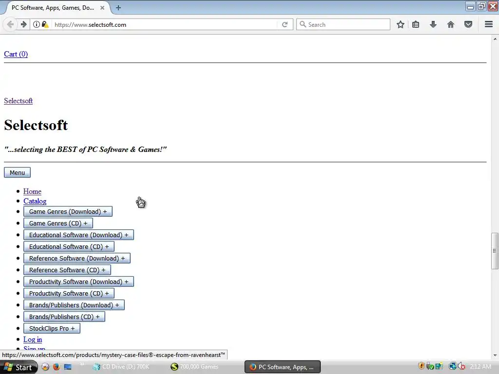Expand Brands/Publishers (CD) menu
This screenshot has width=499, height=374.
tap(64, 317)
